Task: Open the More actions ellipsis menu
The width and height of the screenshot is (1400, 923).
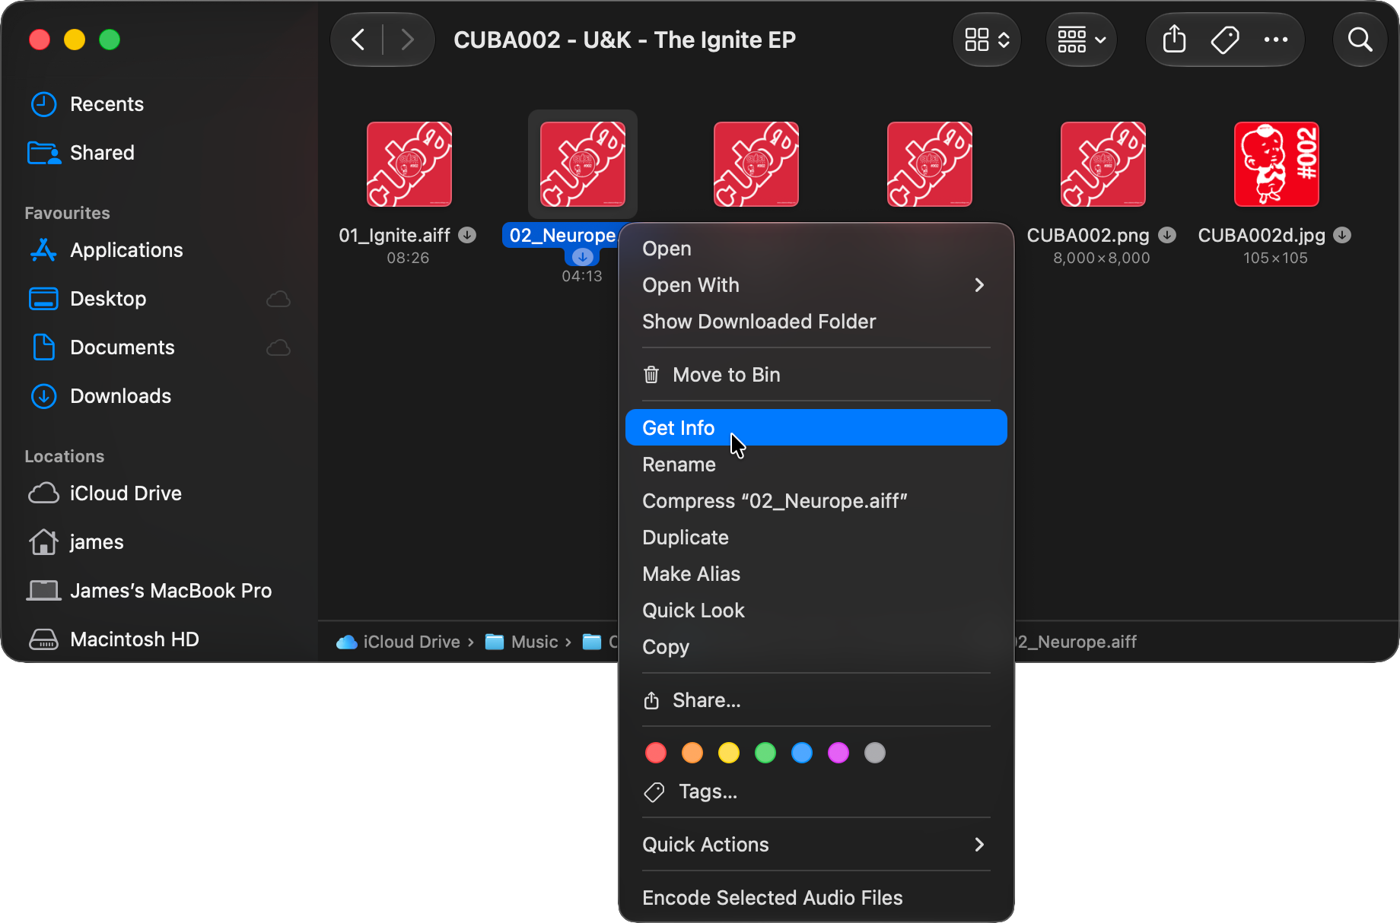Action: (1276, 40)
